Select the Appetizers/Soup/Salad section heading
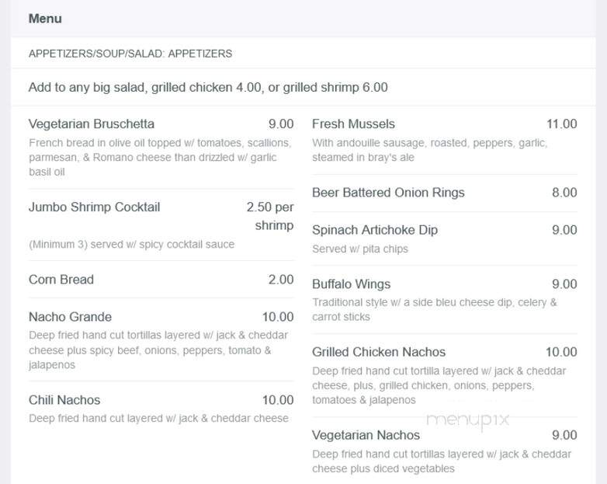 [x=130, y=54]
